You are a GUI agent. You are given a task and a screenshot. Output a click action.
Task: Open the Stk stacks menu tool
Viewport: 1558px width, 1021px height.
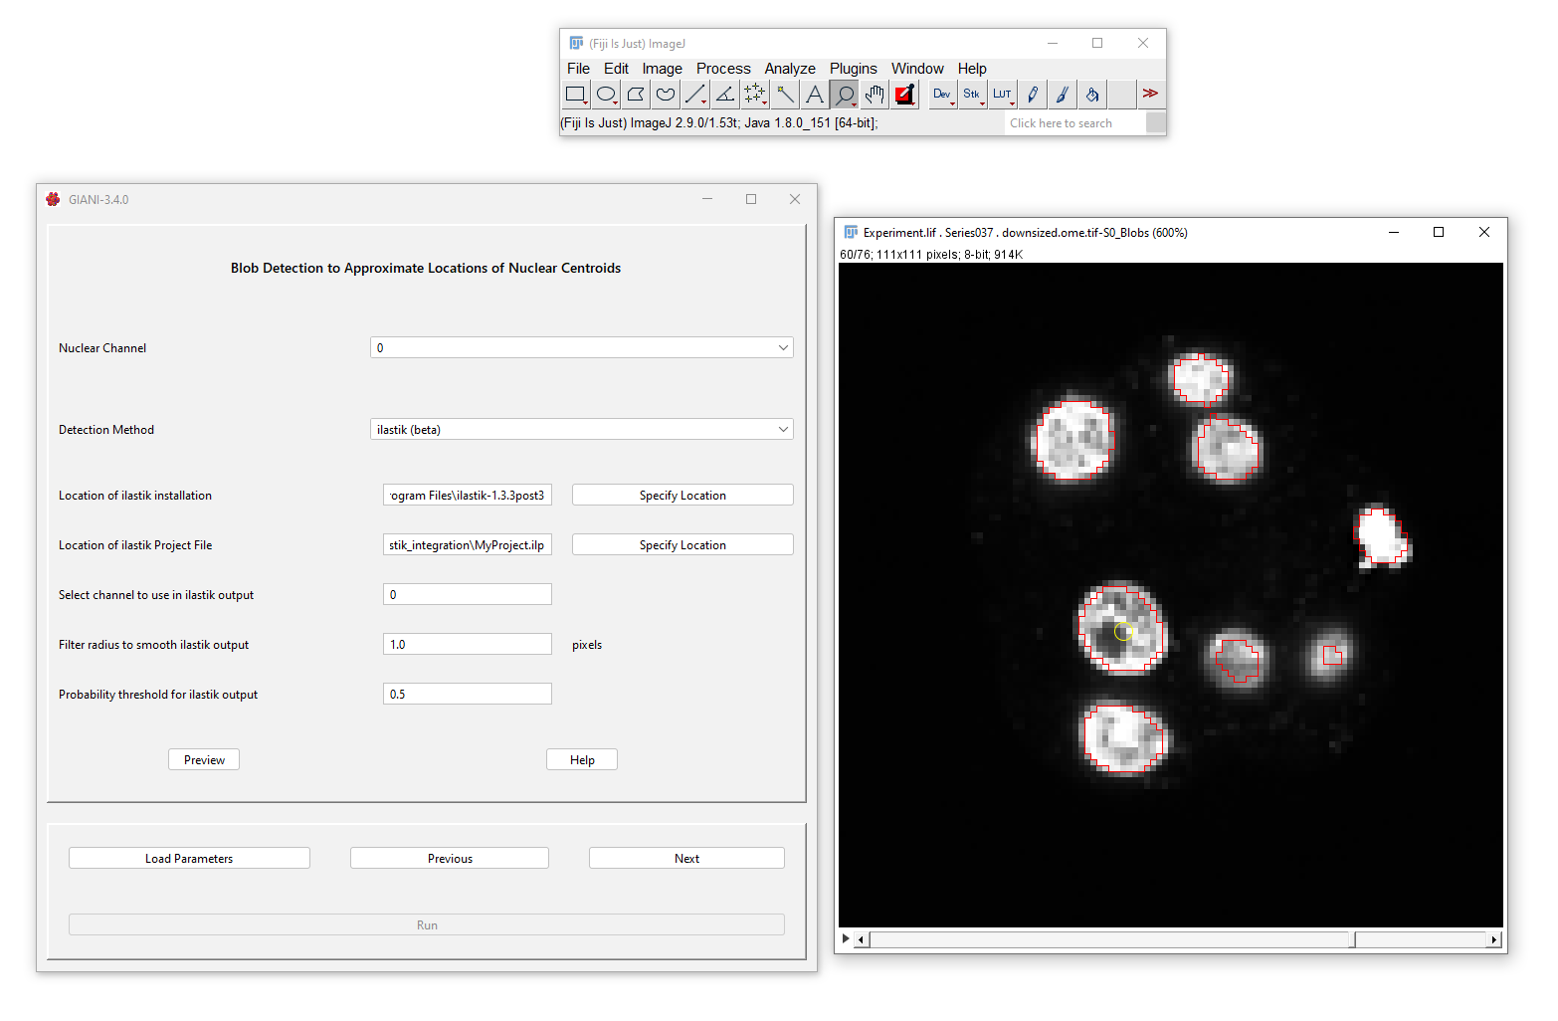[x=972, y=95]
